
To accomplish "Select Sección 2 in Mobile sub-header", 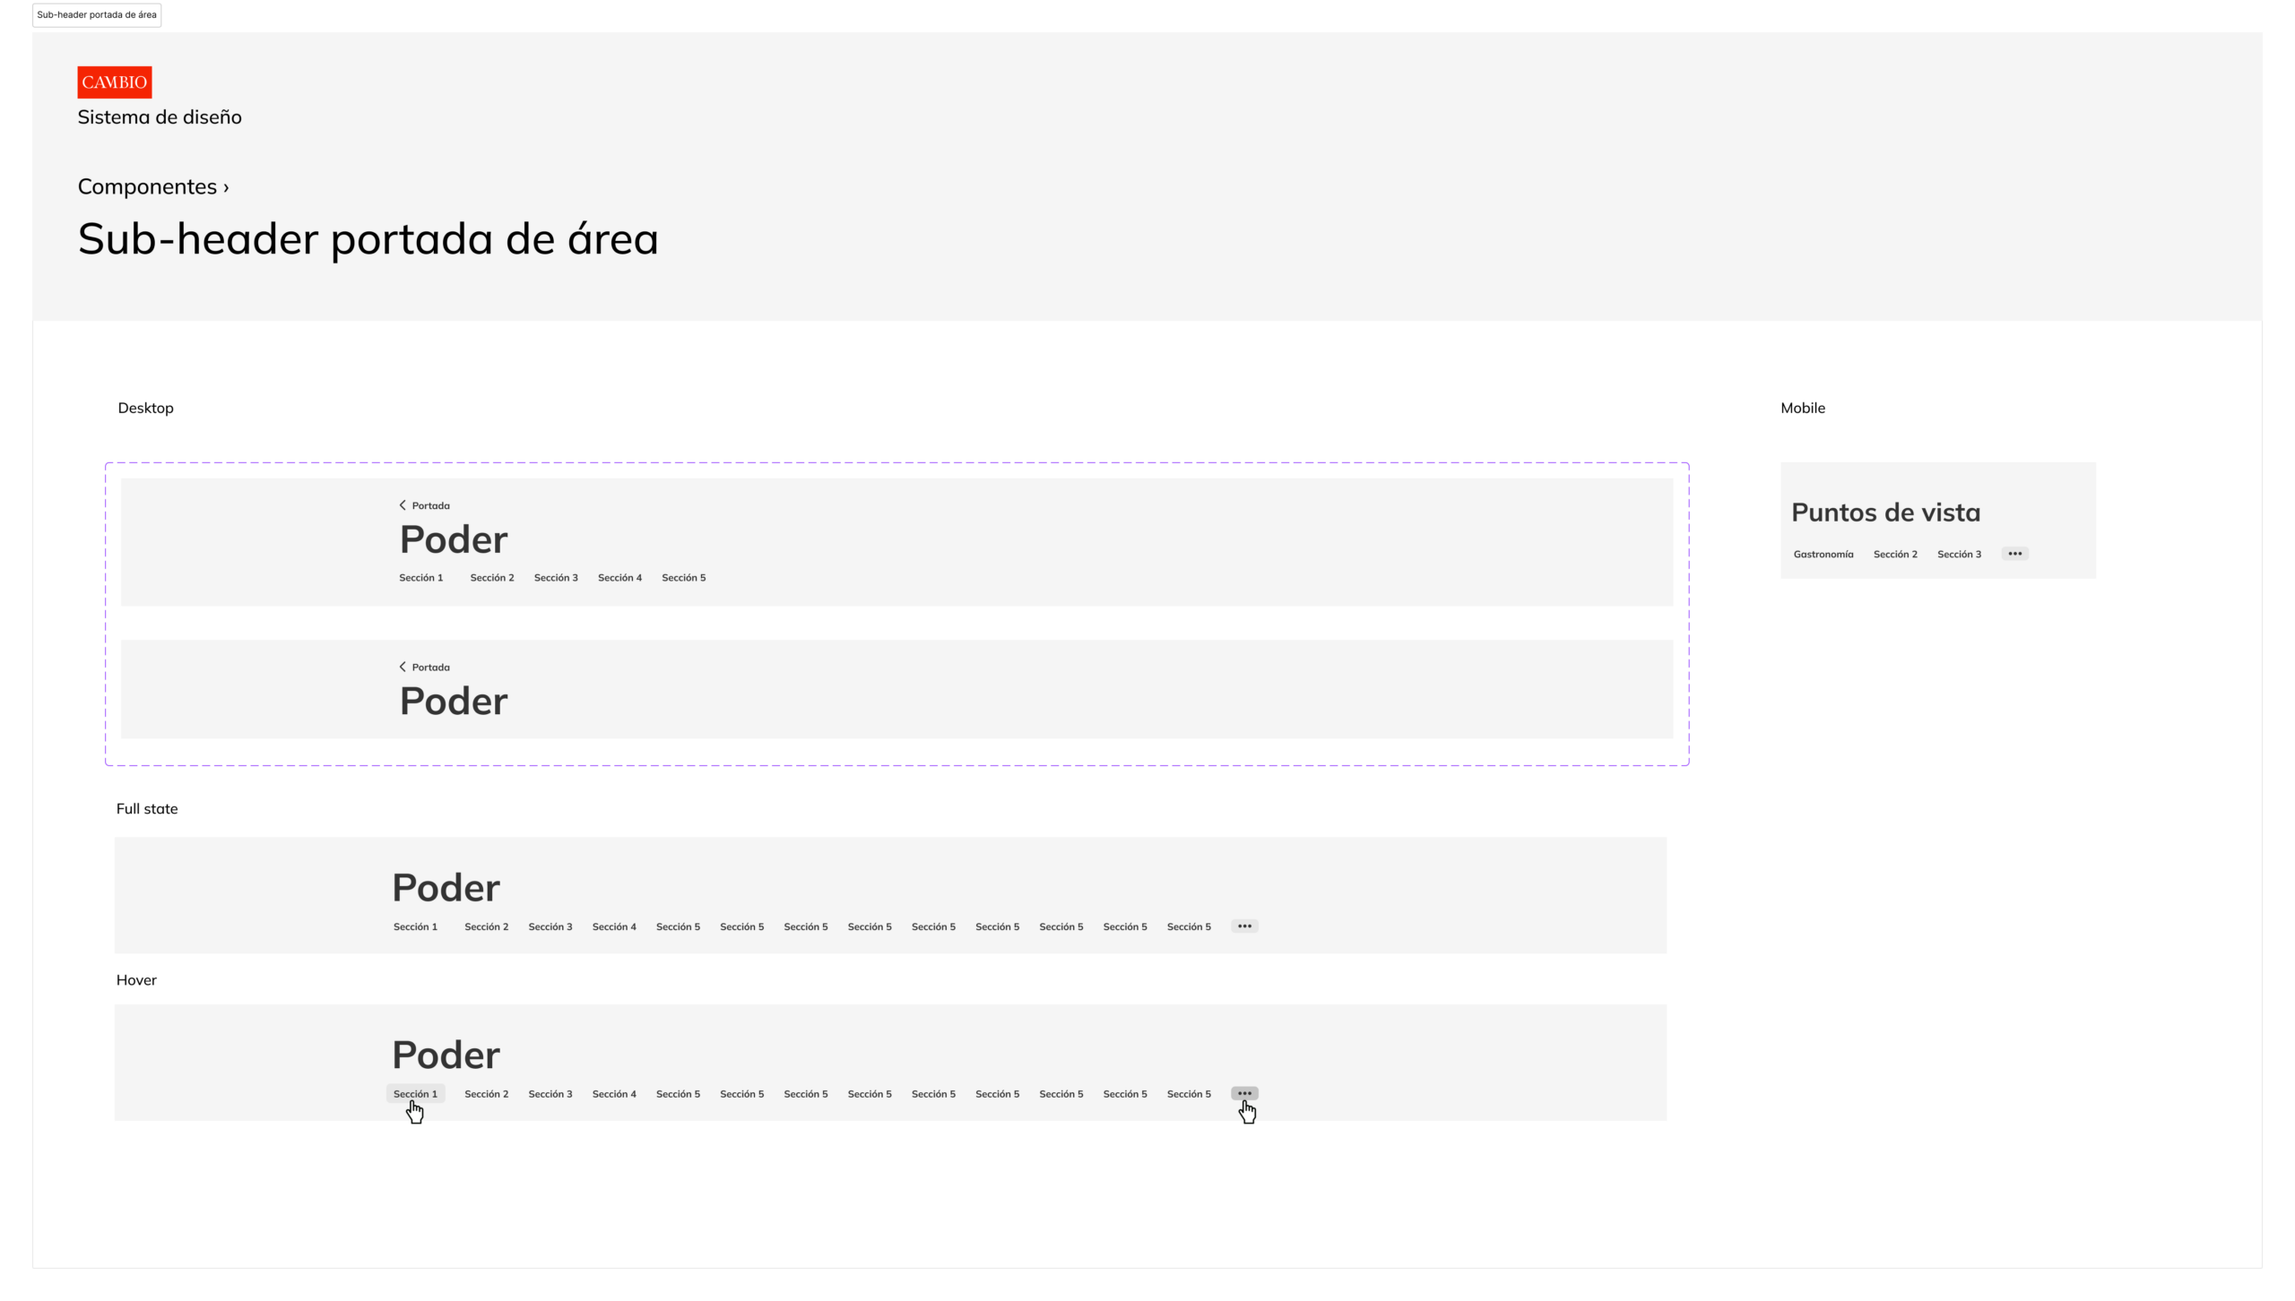I will click(1895, 555).
